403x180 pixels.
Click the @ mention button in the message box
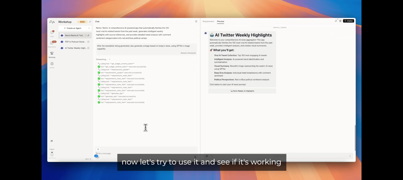point(98,149)
